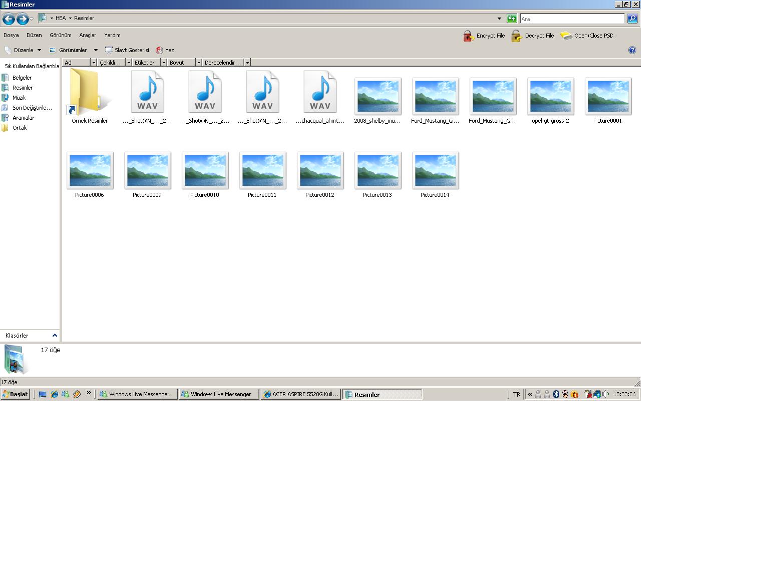Open the recent pages dropdown near Forward
Screen dimensions: 769x577
[x=31, y=19]
